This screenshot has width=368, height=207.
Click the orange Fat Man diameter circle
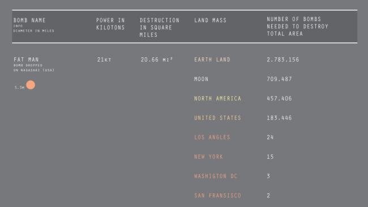click(31, 85)
